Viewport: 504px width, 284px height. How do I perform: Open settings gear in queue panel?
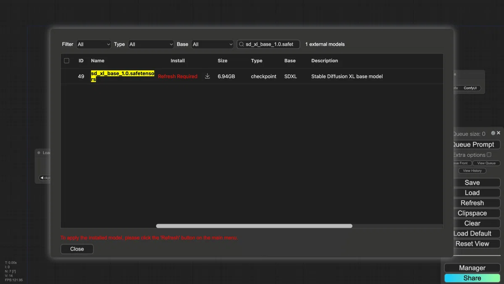coord(493,133)
